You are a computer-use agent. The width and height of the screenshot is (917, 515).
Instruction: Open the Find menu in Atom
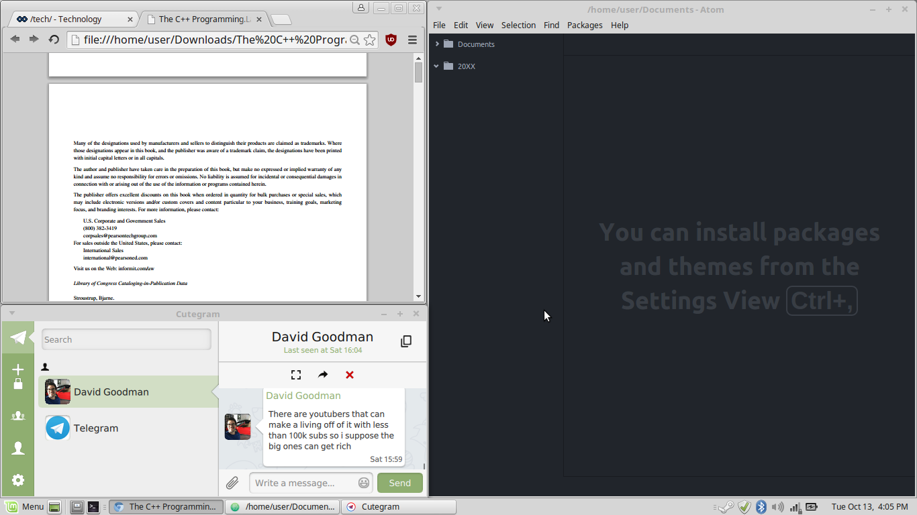(x=551, y=25)
